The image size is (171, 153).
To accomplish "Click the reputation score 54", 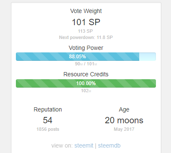I will coord(48,120).
